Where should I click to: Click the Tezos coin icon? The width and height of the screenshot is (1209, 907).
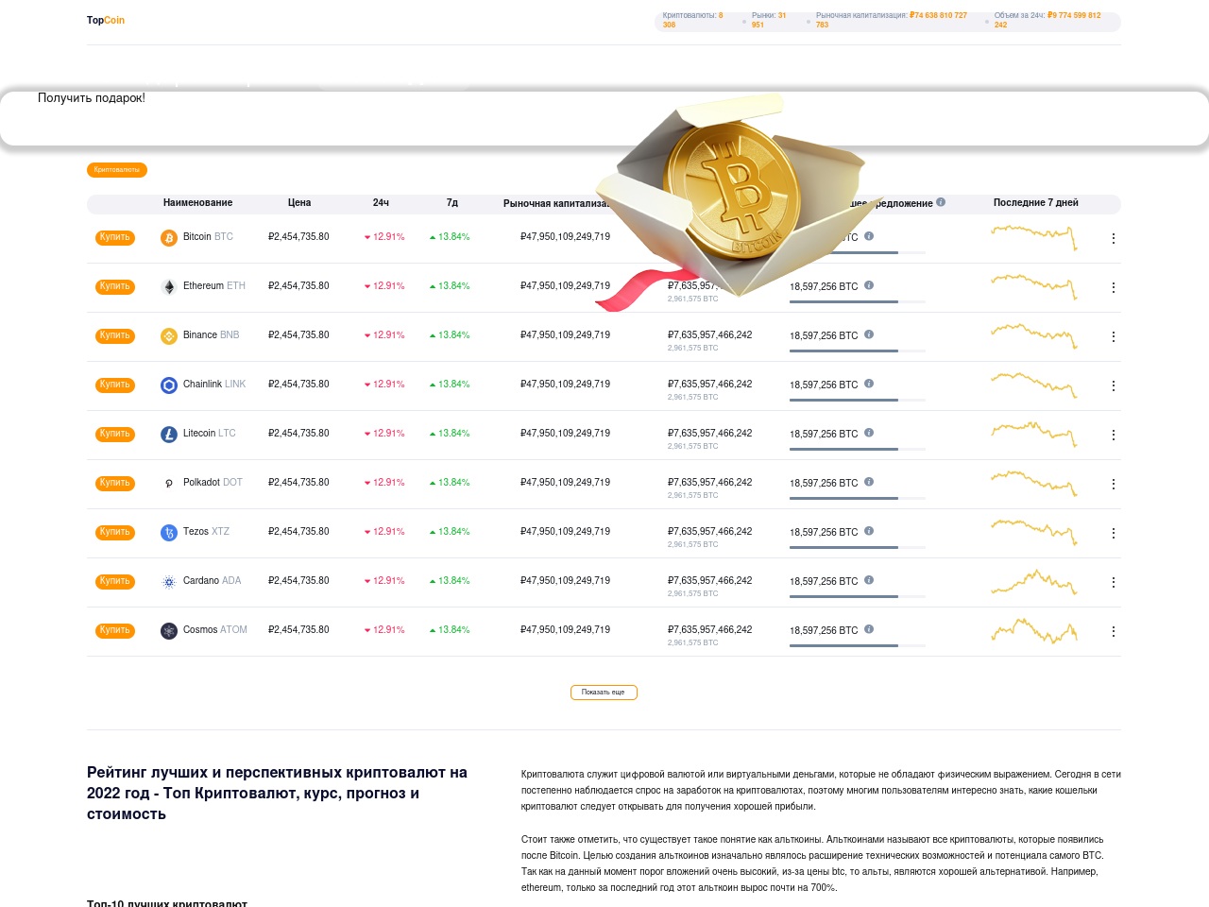pyautogui.click(x=169, y=533)
